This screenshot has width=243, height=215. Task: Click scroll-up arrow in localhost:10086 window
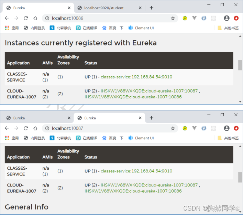(240, 36)
